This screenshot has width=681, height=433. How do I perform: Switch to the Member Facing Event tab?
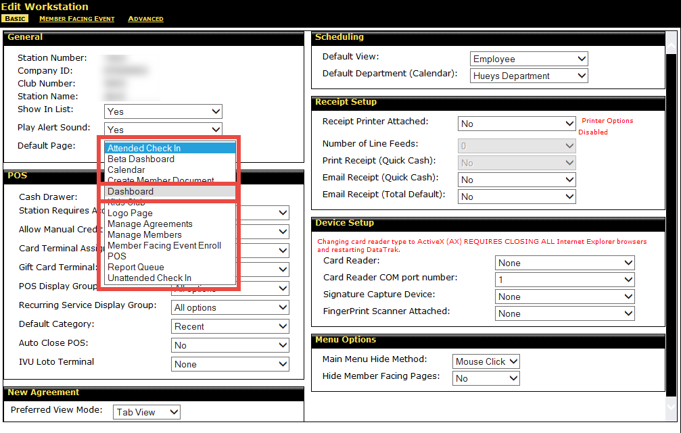coord(76,19)
